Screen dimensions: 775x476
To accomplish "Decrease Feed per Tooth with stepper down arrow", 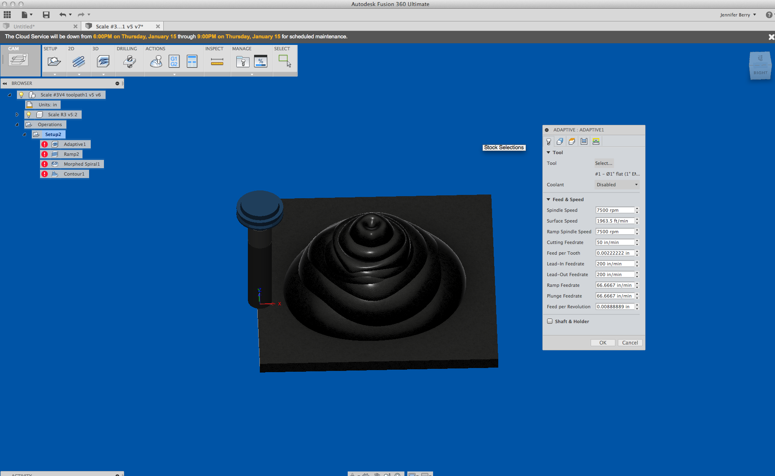I will tap(637, 255).
